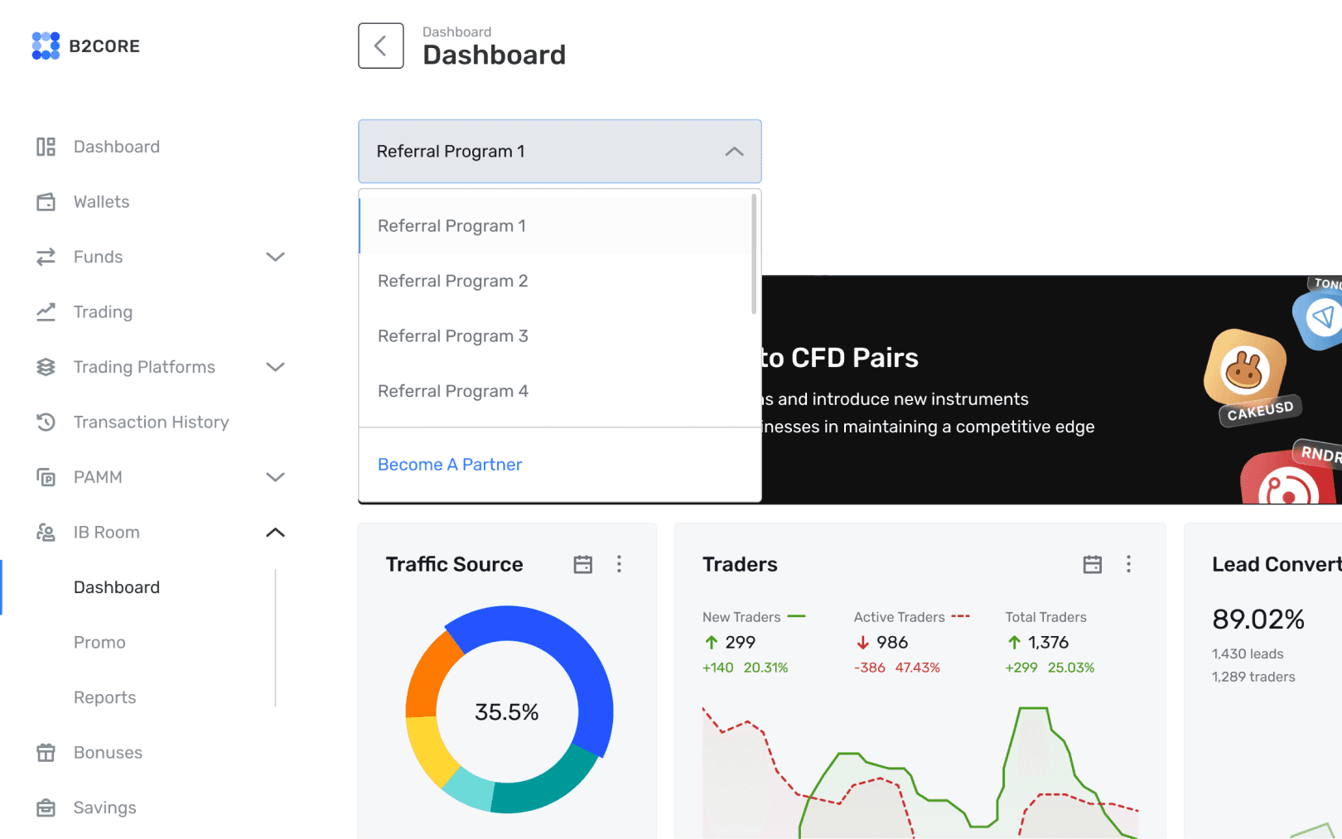Select Referral Program 1 option
The image size is (1342, 839).
555,226
